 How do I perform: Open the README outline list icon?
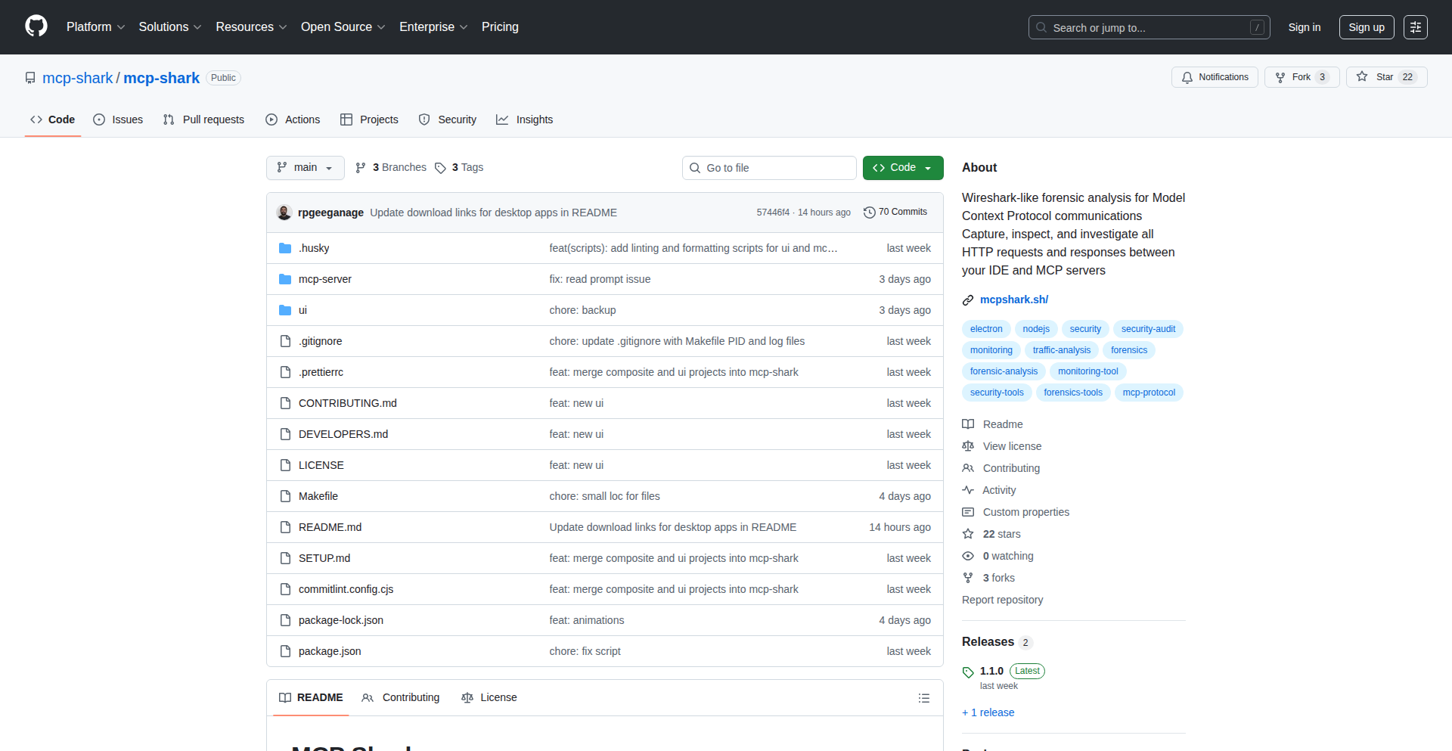[x=923, y=698]
